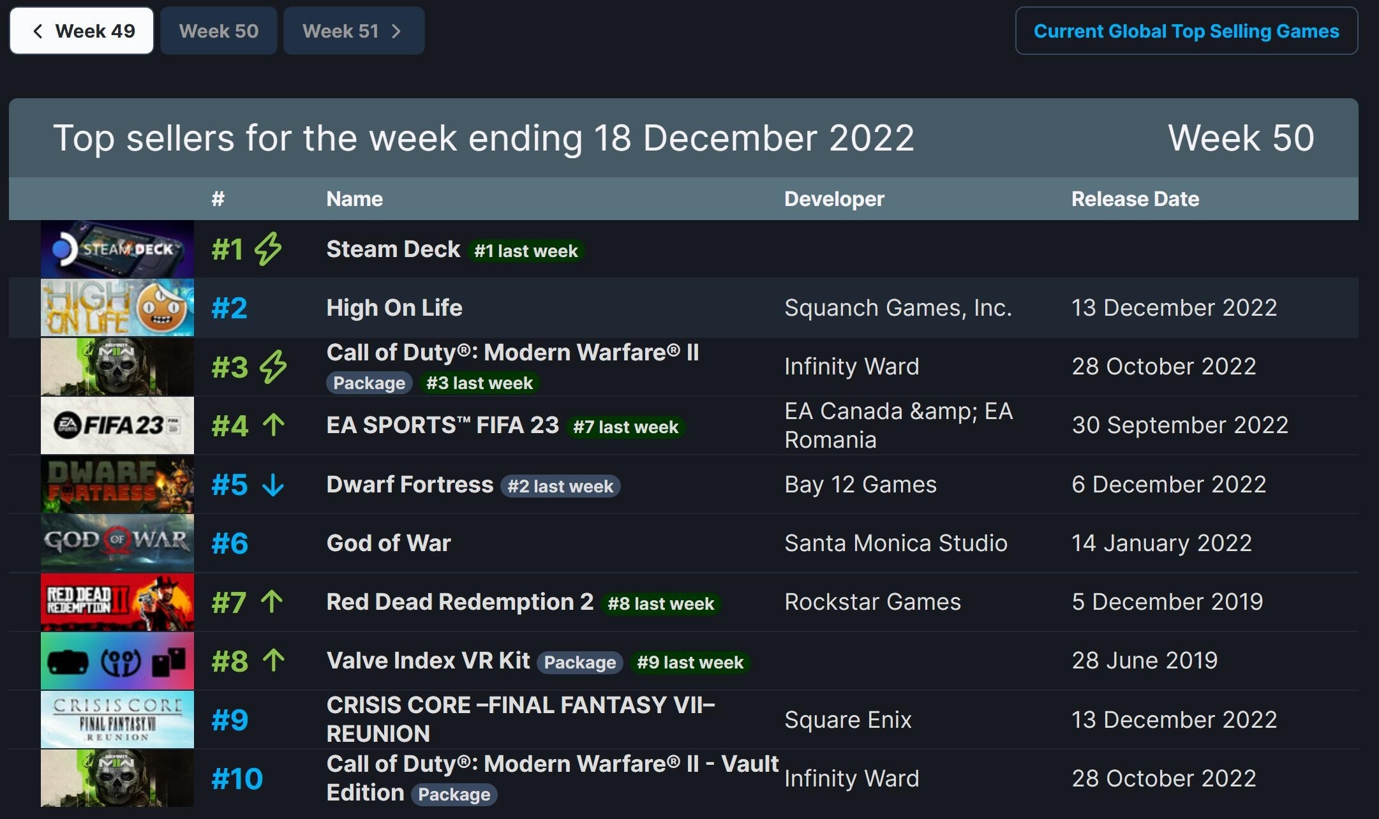Select the Week 50 tab

(218, 30)
